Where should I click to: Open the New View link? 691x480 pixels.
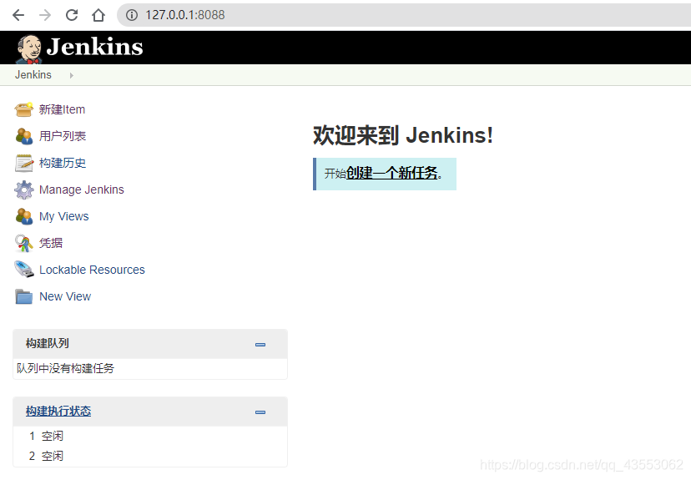coord(65,296)
